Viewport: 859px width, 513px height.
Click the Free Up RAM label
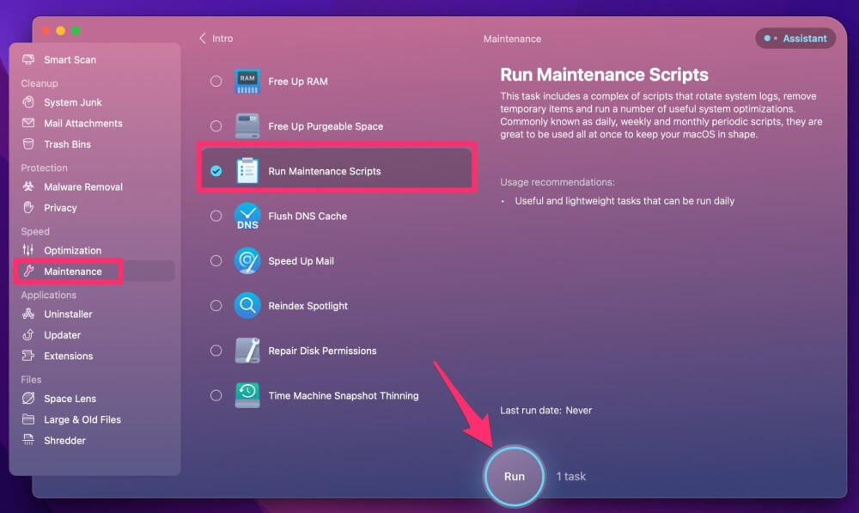point(298,81)
